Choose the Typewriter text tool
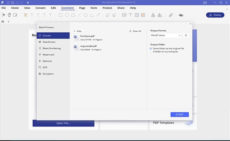The image size is (230, 141). point(130,15)
